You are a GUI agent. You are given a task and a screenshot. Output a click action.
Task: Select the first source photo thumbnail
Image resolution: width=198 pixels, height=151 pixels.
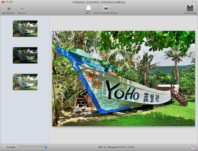tap(25, 29)
